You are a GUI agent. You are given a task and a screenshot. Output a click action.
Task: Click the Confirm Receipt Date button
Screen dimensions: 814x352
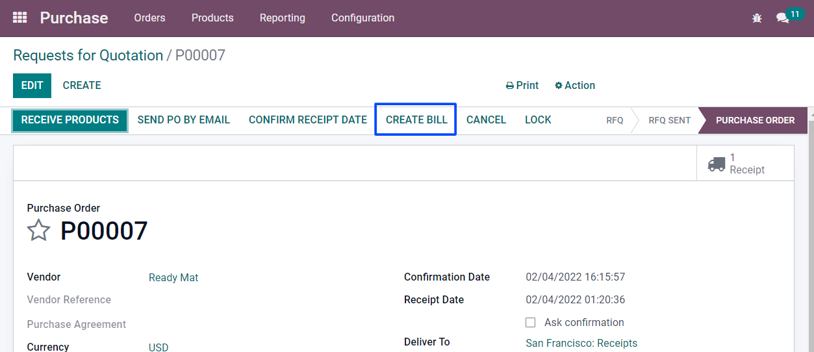(x=308, y=119)
